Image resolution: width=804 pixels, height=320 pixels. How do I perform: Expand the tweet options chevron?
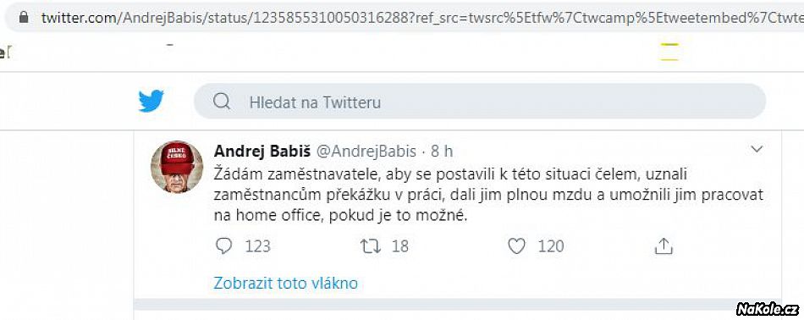(757, 149)
